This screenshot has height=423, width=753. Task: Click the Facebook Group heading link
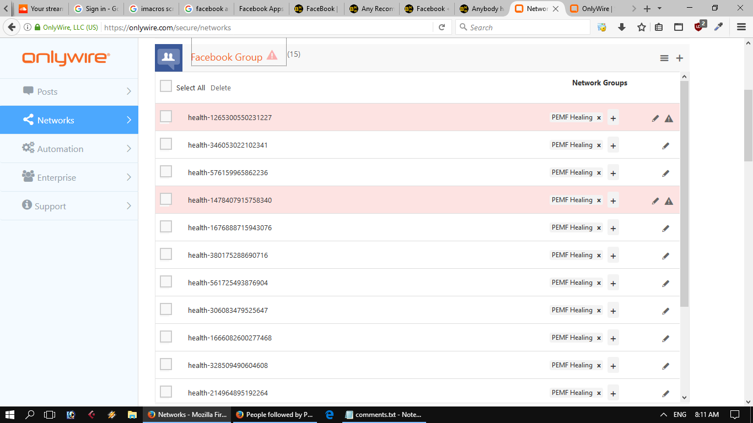227,57
